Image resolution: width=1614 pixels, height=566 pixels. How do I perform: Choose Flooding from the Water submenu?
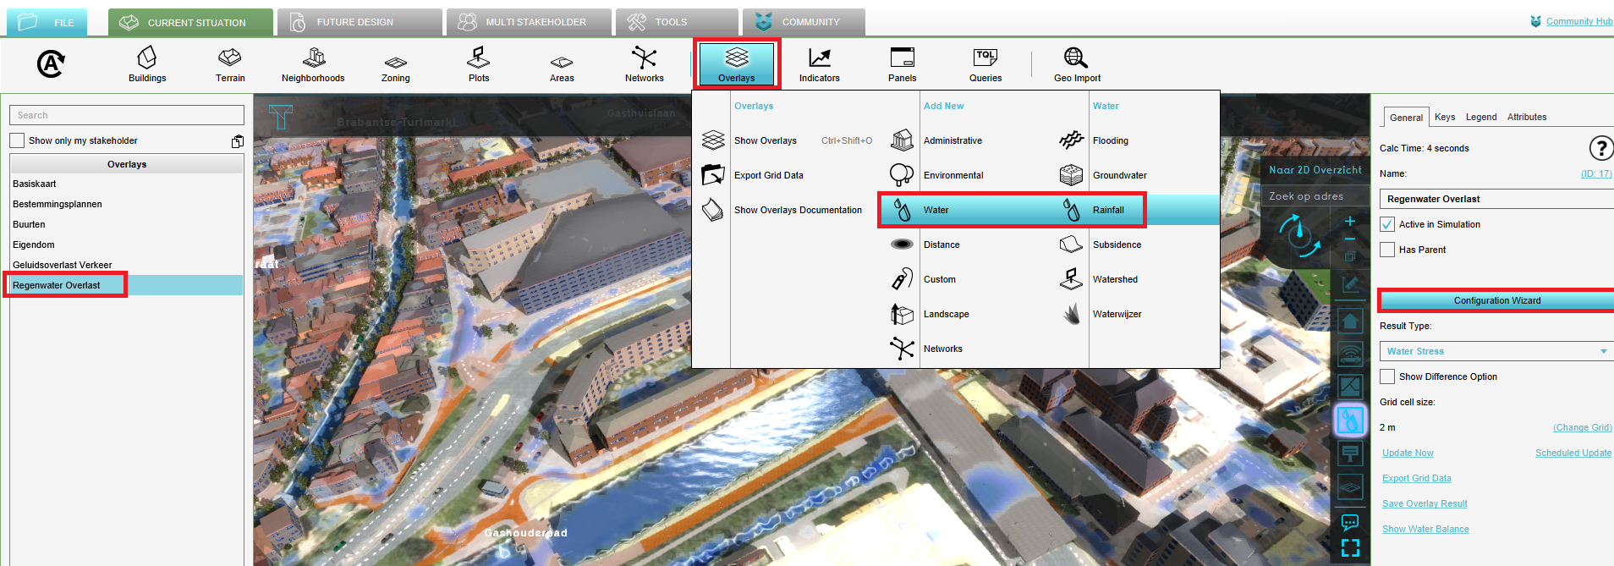click(1110, 140)
